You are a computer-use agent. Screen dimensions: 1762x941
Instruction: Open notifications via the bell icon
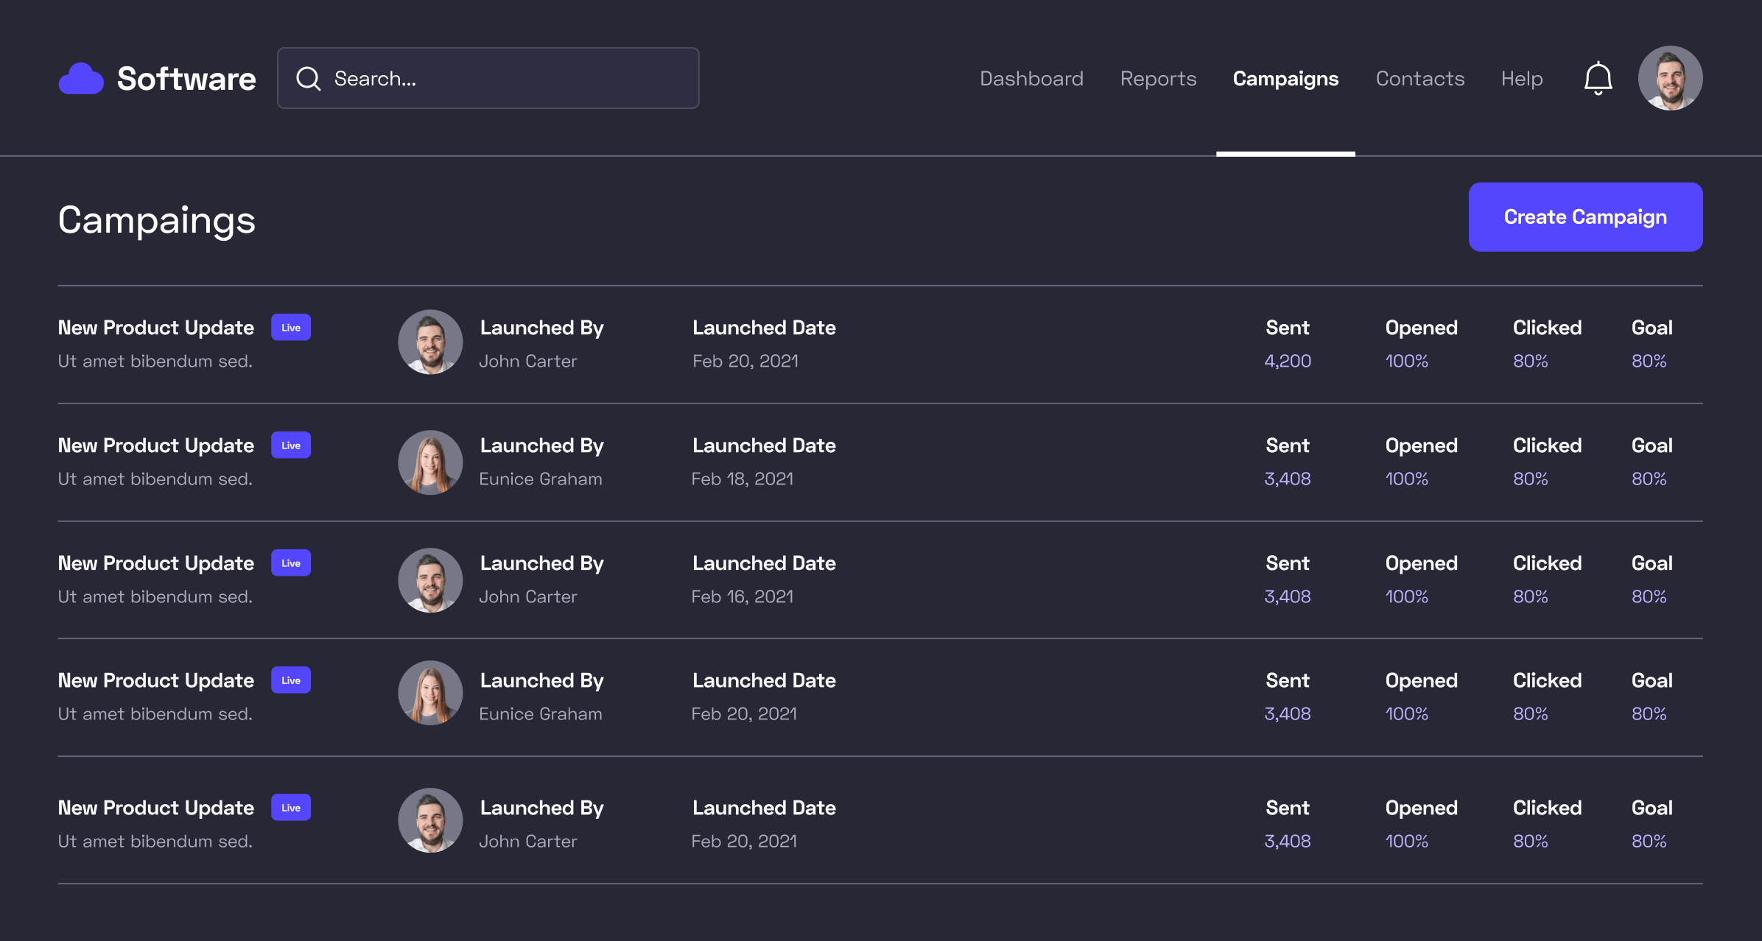pyautogui.click(x=1597, y=77)
